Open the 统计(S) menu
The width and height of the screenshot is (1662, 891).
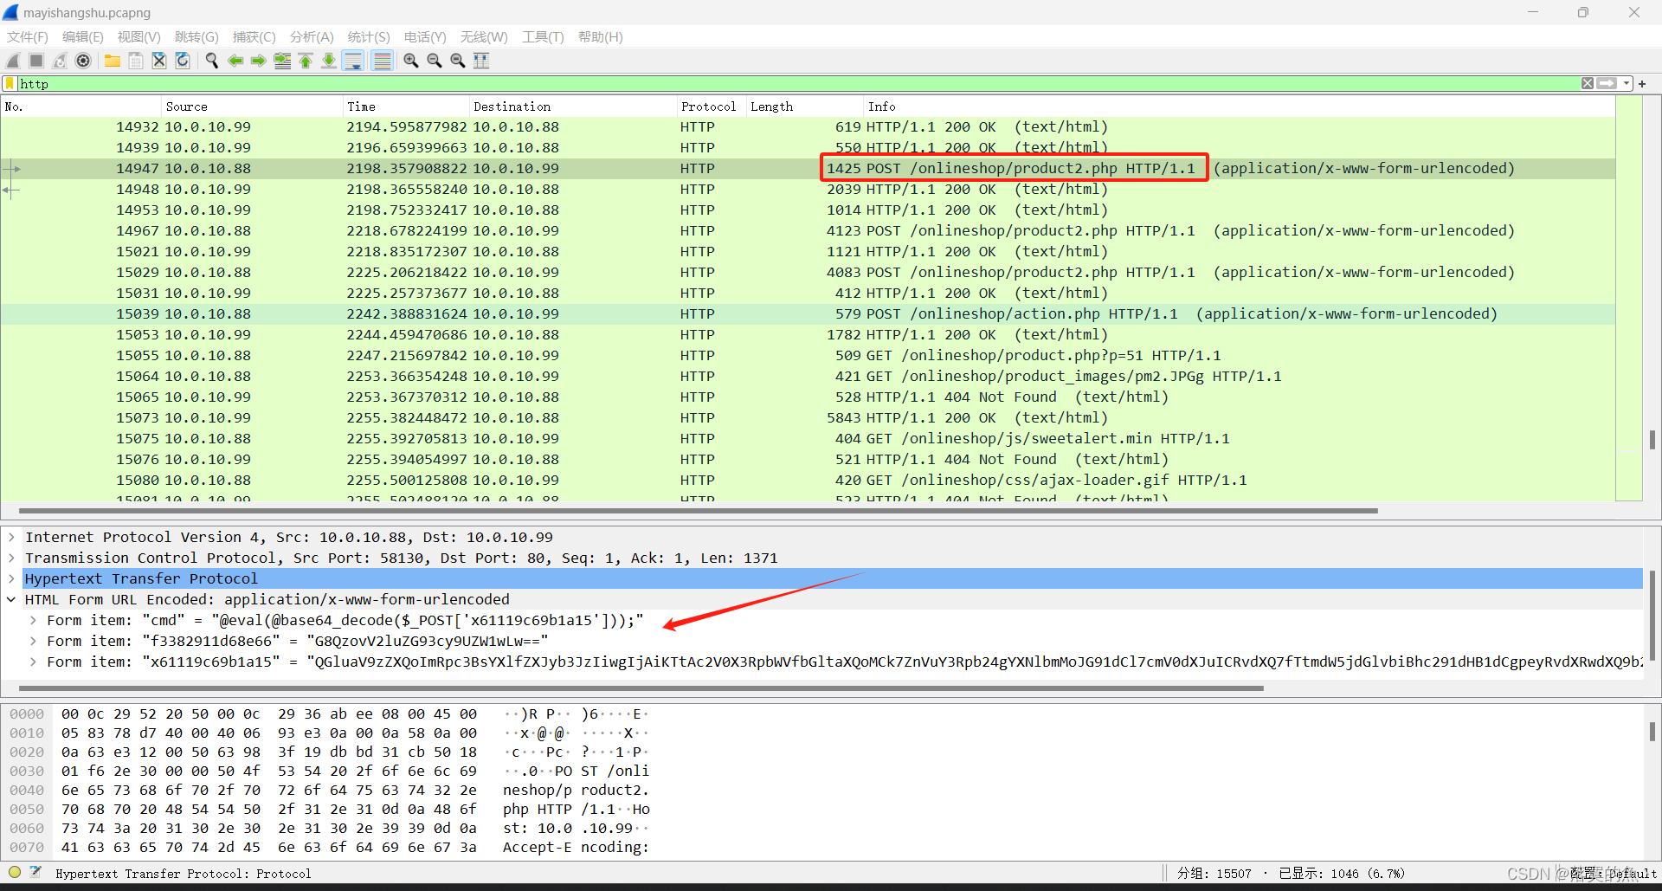(369, 37)
